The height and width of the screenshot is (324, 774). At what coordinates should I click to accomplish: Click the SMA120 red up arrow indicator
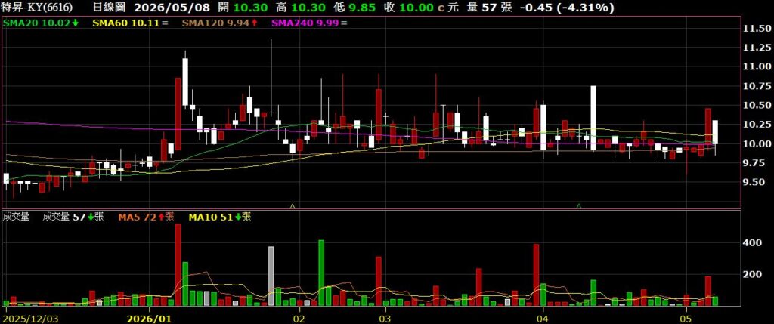[255, 23]
